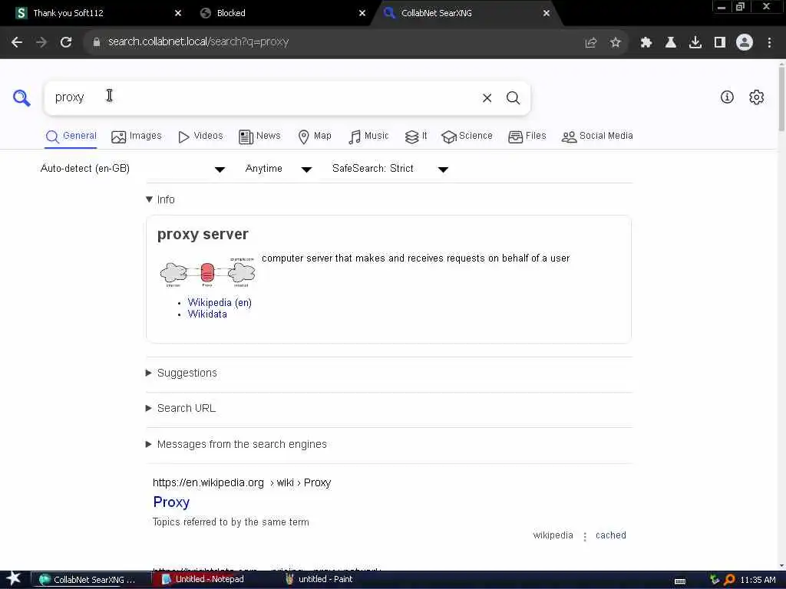Open the SafeSearch: Strict dropdown

(x=390, y=169)
